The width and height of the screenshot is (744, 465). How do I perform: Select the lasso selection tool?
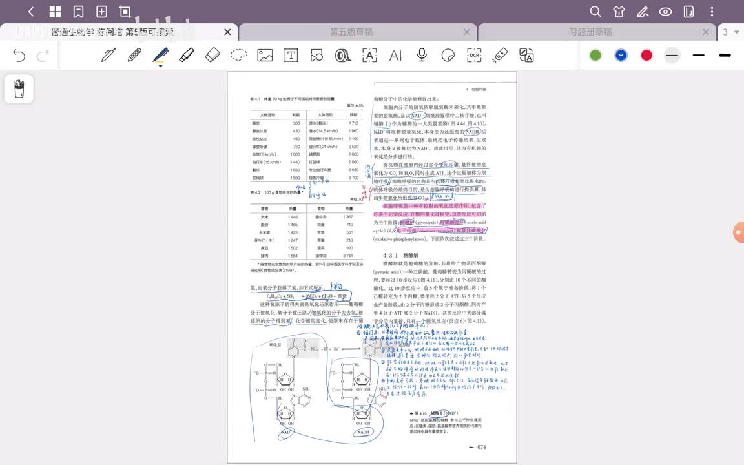click(239, 55)
